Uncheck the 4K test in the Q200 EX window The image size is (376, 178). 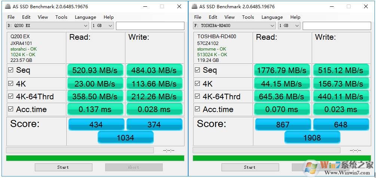[10, 84]
